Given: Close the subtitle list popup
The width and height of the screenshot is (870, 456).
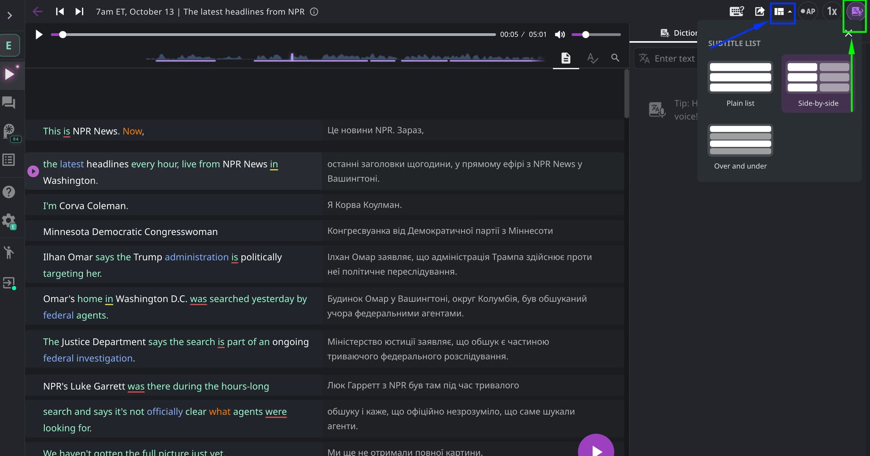Looking at the screenshot, I should point(849,34).
